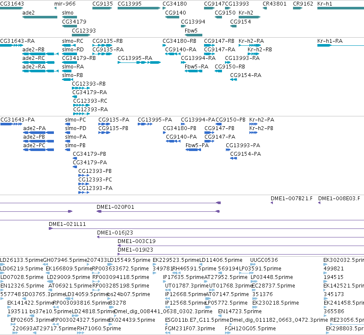Click the CG34179-PB protein label

click(89, 154)
